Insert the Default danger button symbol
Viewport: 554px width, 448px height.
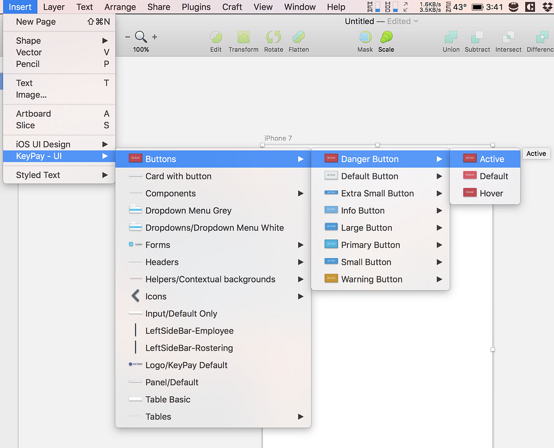(x=485, y=176)
